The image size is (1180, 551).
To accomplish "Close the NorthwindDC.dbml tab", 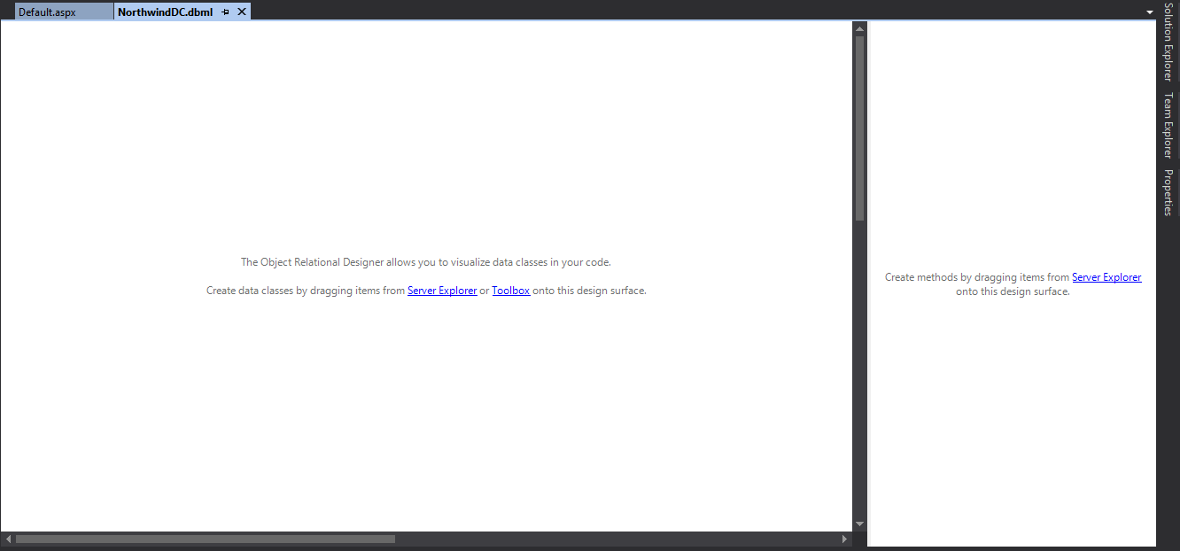I will point(242,12).
